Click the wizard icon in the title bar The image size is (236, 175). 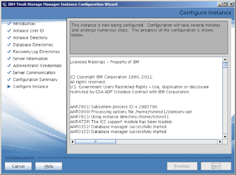pyautogui.click(x=4, y=4)
